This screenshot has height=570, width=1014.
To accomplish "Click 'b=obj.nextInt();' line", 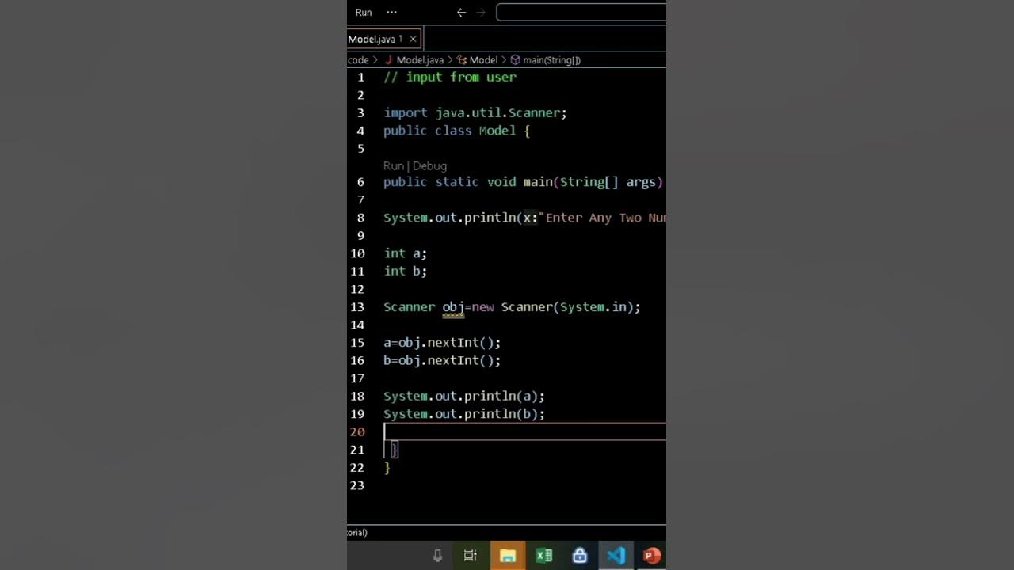I will click(x=442, y=360).
